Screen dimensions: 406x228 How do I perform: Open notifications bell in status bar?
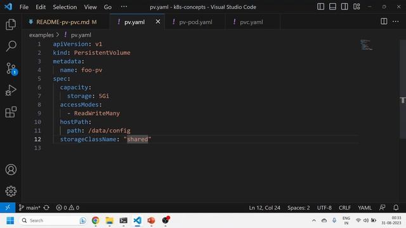pos(396,207)
